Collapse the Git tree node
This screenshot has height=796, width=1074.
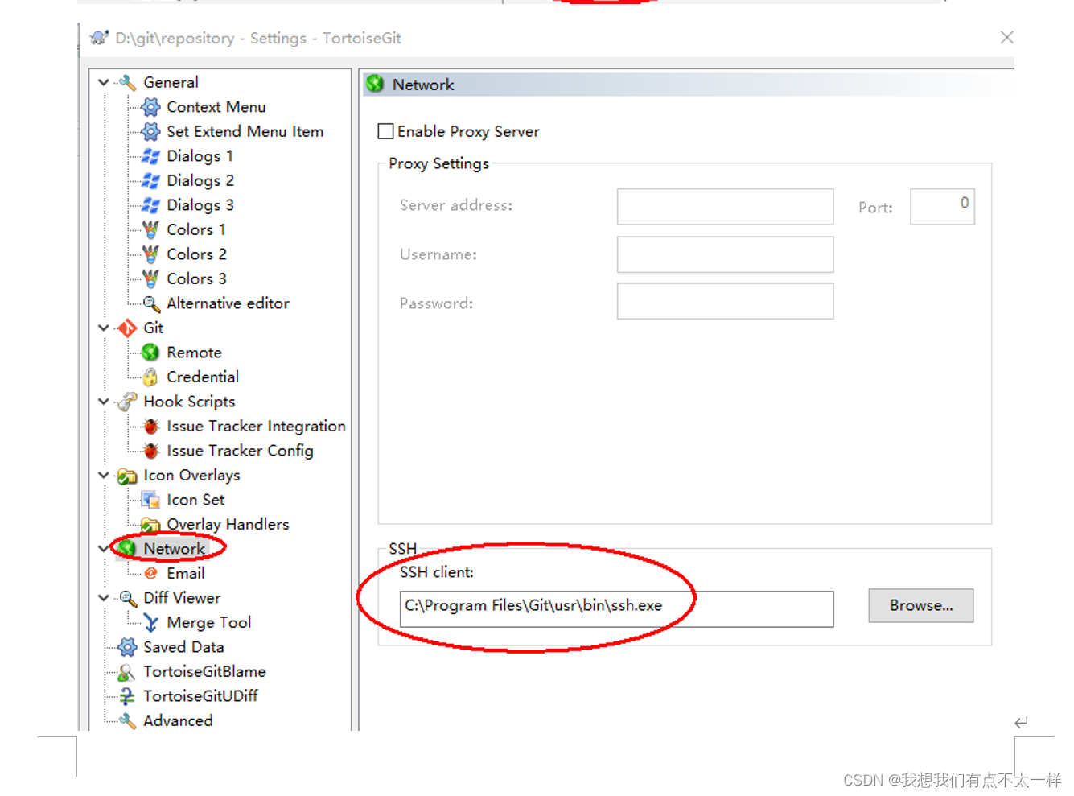pos(104,328)
